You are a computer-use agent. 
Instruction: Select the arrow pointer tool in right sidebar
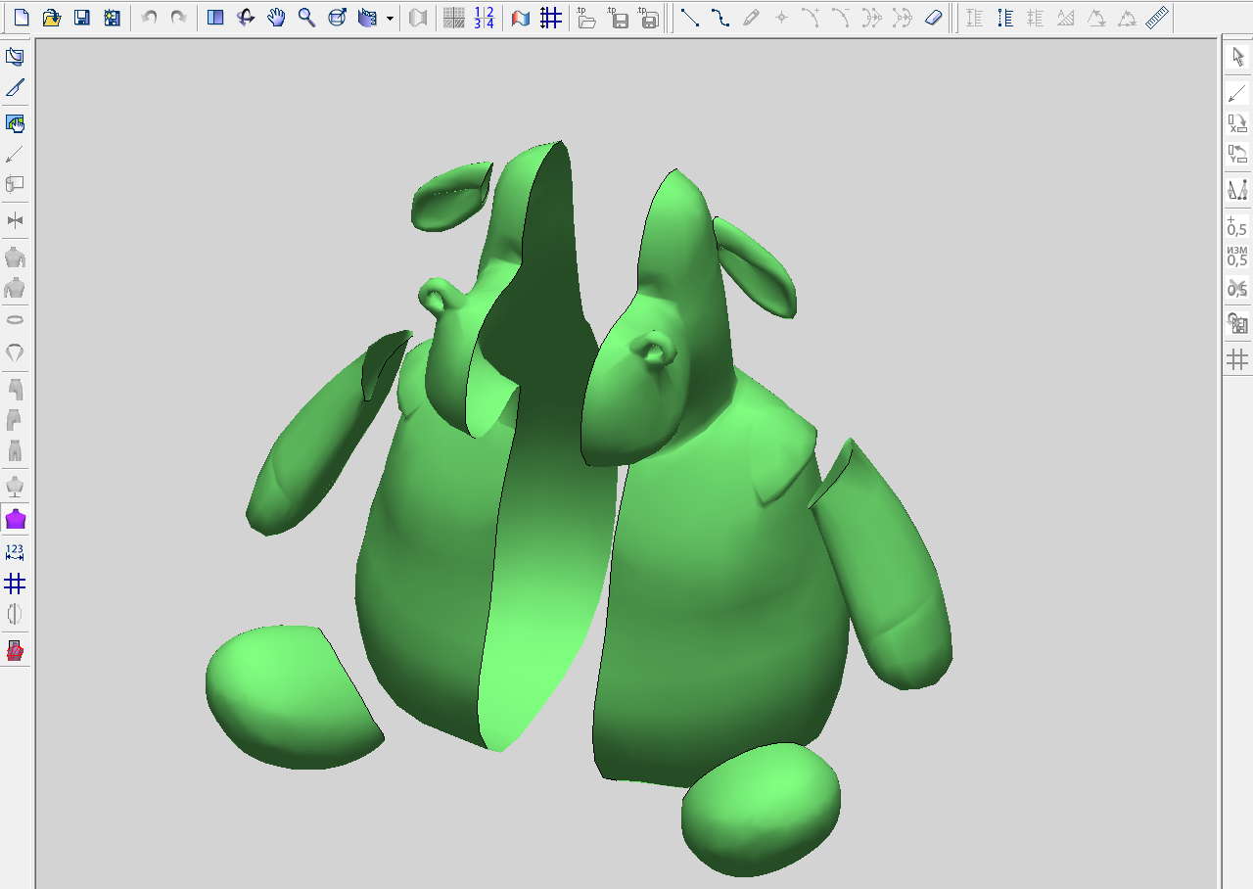[x=1238, y=57]
